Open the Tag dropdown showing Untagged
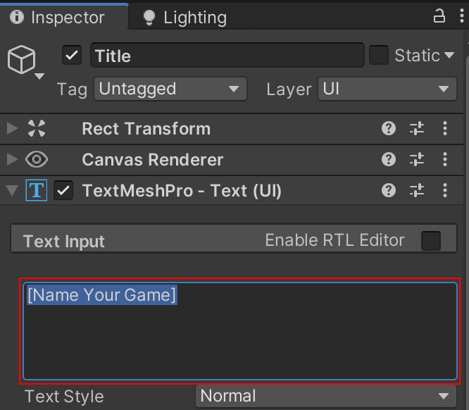The height and width of the screenshot is (410, 469). pos(170,89)
